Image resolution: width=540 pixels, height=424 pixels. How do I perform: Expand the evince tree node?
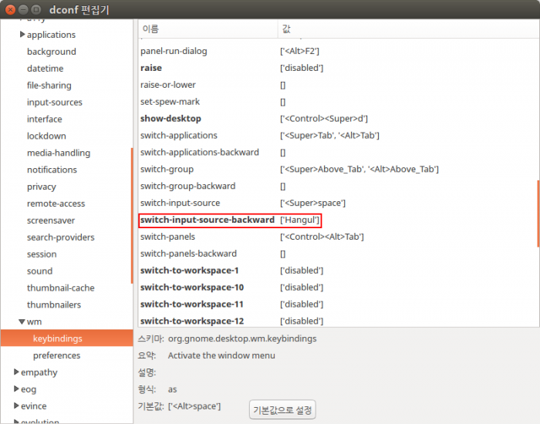[16, 405]
